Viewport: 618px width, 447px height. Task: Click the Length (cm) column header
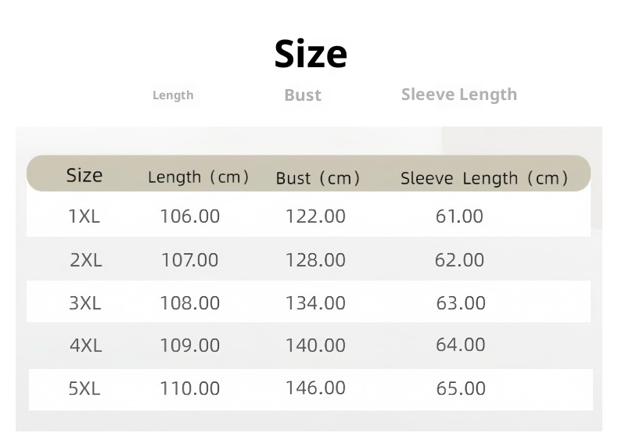click(199, 177)
